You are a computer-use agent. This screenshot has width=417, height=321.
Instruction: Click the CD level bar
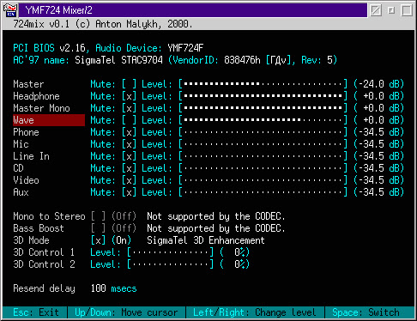click(x=263, y=168)
